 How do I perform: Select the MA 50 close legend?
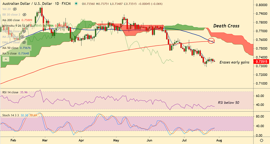coord(10,48)
